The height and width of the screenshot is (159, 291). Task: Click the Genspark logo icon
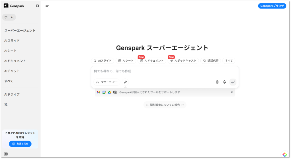6,6
